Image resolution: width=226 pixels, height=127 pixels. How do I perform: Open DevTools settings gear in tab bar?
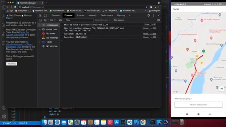tap(149, 16)
